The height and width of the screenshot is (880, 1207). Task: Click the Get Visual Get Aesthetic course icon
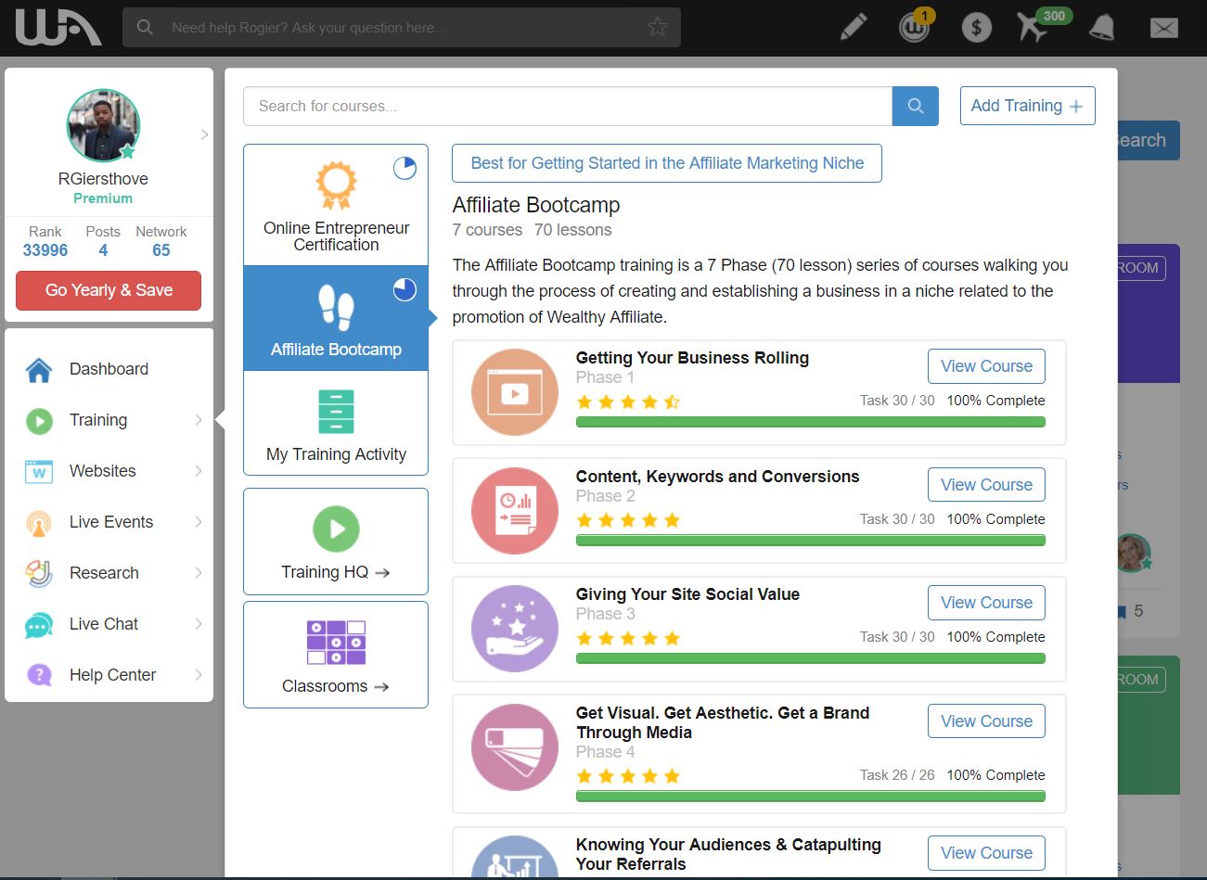click(x=515, y=747)
